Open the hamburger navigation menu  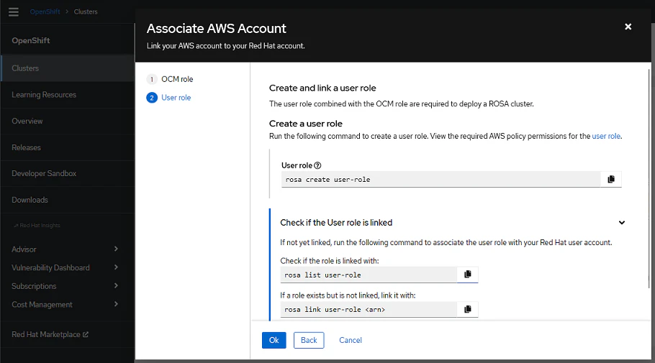point(14,12)
